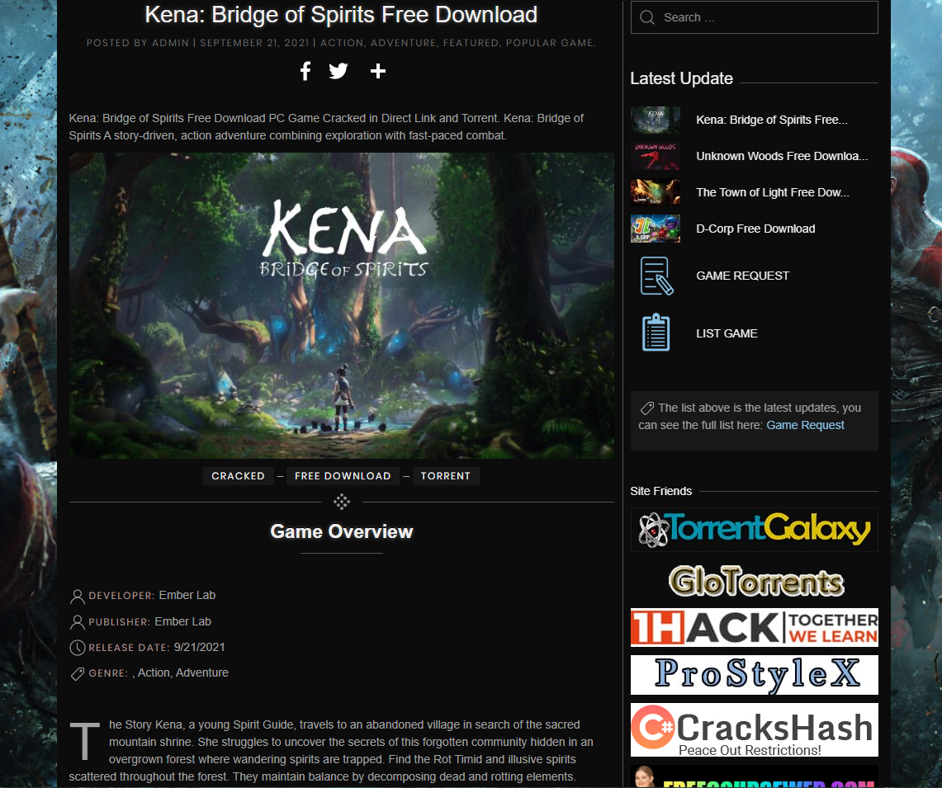Viewport: 942px width, 788px height.
Task: Focus the Search input field
Action: coord(754,17)
